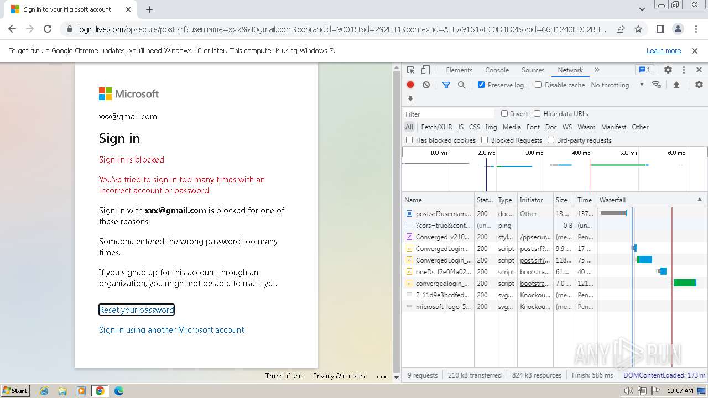Check the Invert filter checkbox
Screen dimensions: 708x398
(x=504, y=113)
